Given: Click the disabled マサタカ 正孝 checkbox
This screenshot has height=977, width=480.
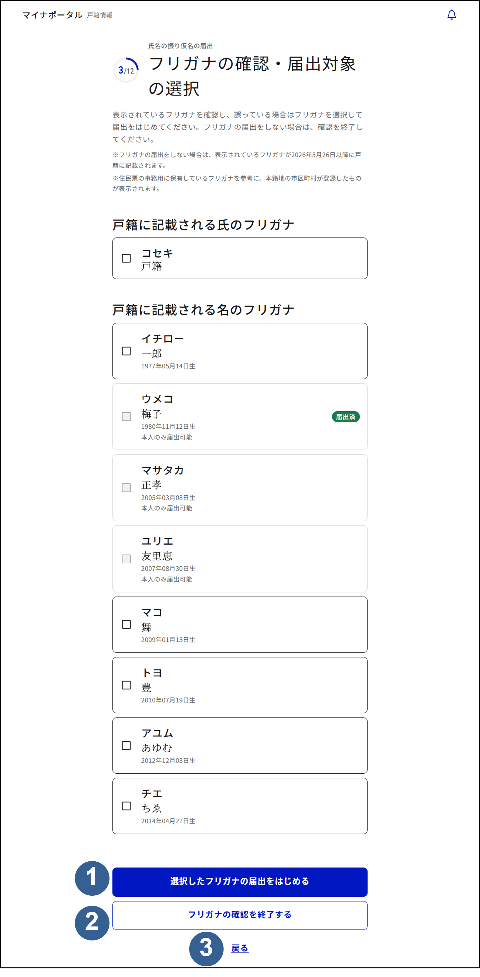Looking at the screenshot, I should click(x=126, y=487).
